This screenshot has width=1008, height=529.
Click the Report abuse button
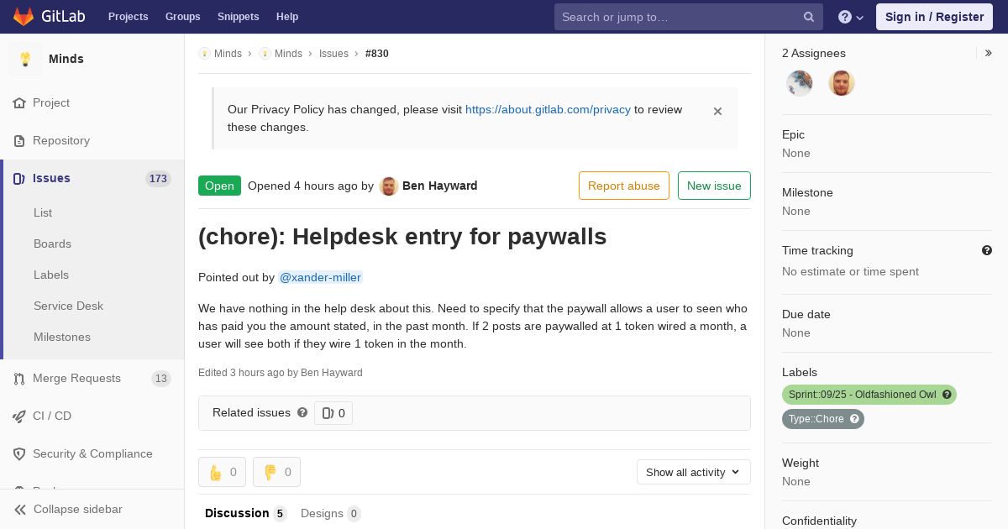click(x=624, y=186)
